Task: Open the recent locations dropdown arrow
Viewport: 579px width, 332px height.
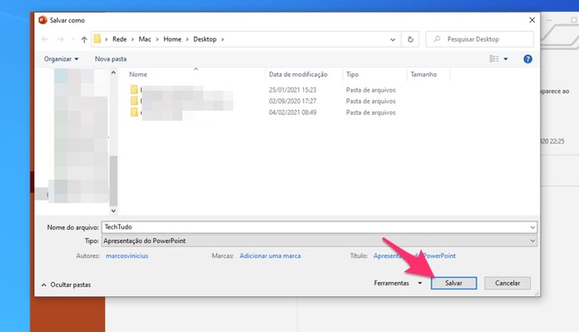Action: (x=73, y=39)
